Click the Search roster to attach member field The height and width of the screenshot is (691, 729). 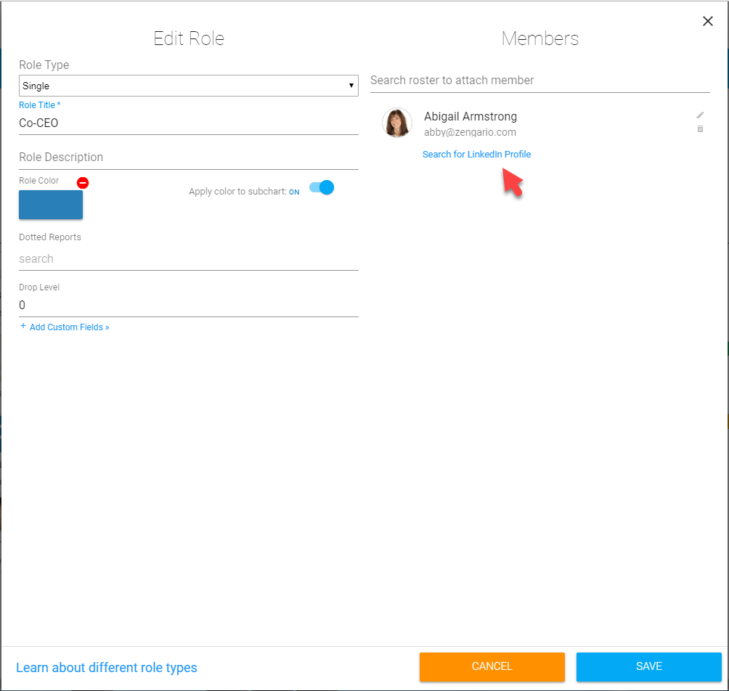point(539,81)
